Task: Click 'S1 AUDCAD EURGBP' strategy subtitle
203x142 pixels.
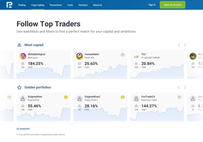Action: (x=151, y=58)
